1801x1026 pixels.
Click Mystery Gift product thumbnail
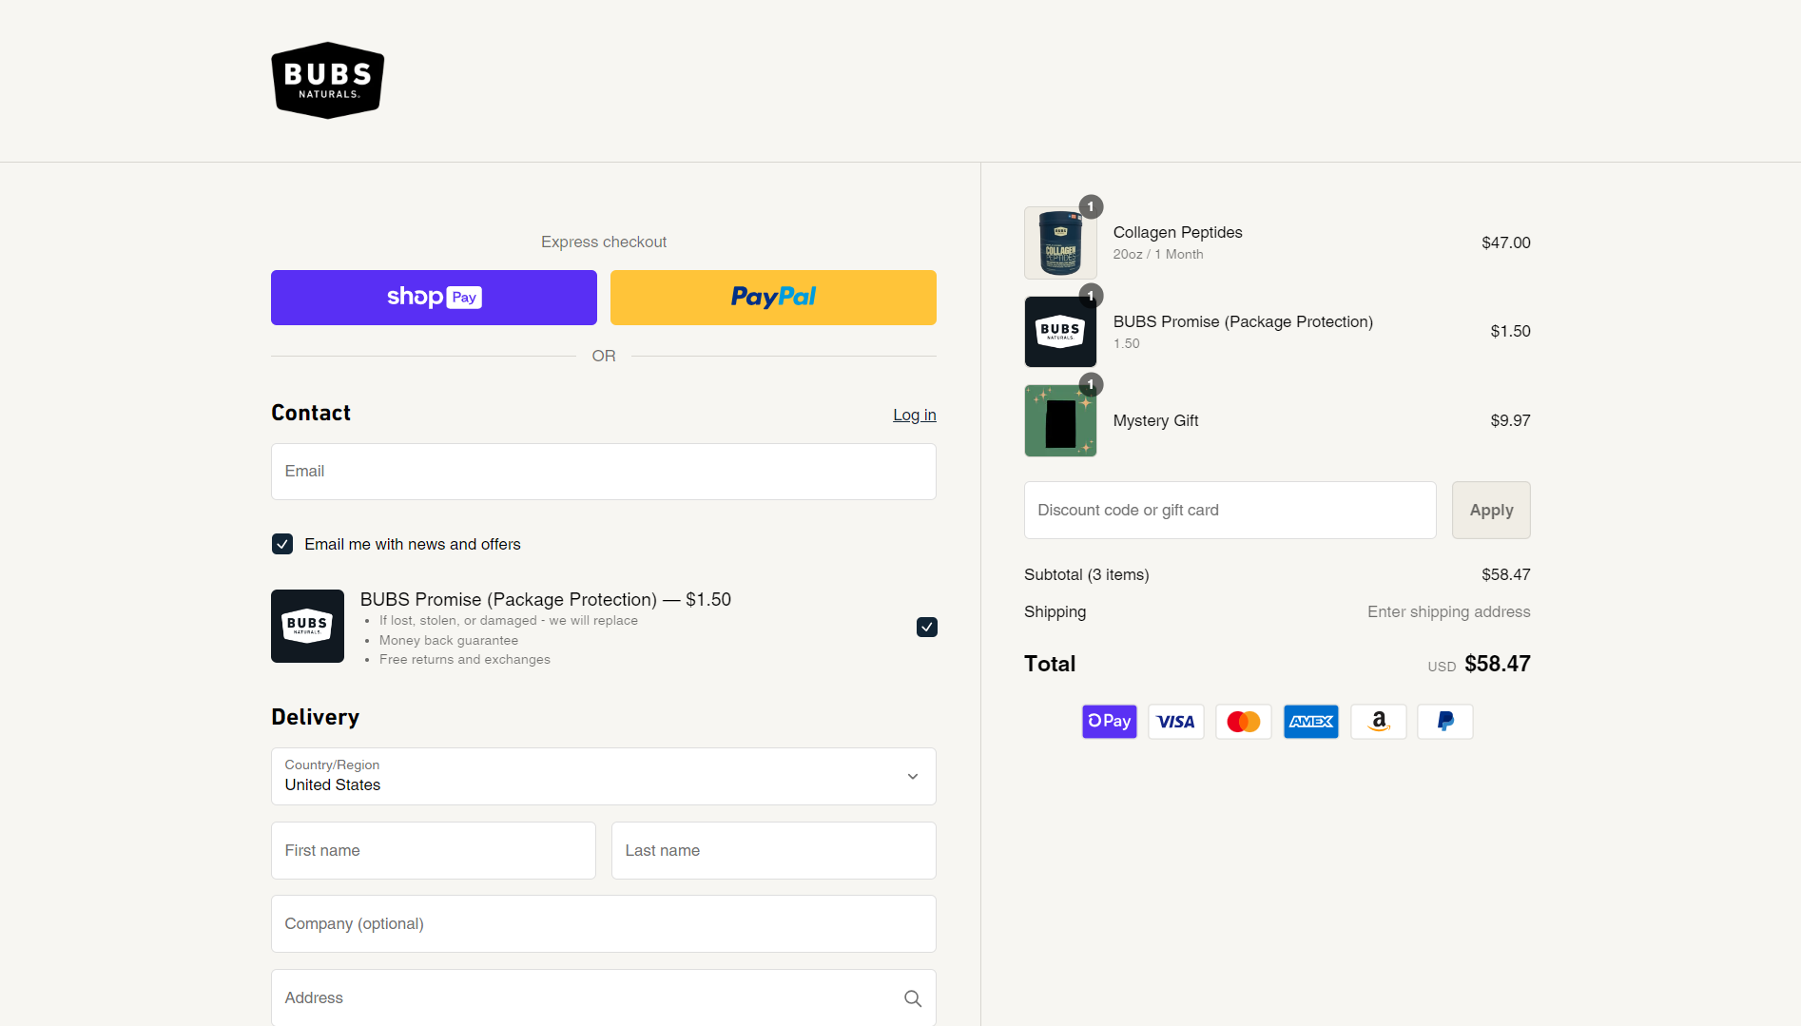[1060, 420]
